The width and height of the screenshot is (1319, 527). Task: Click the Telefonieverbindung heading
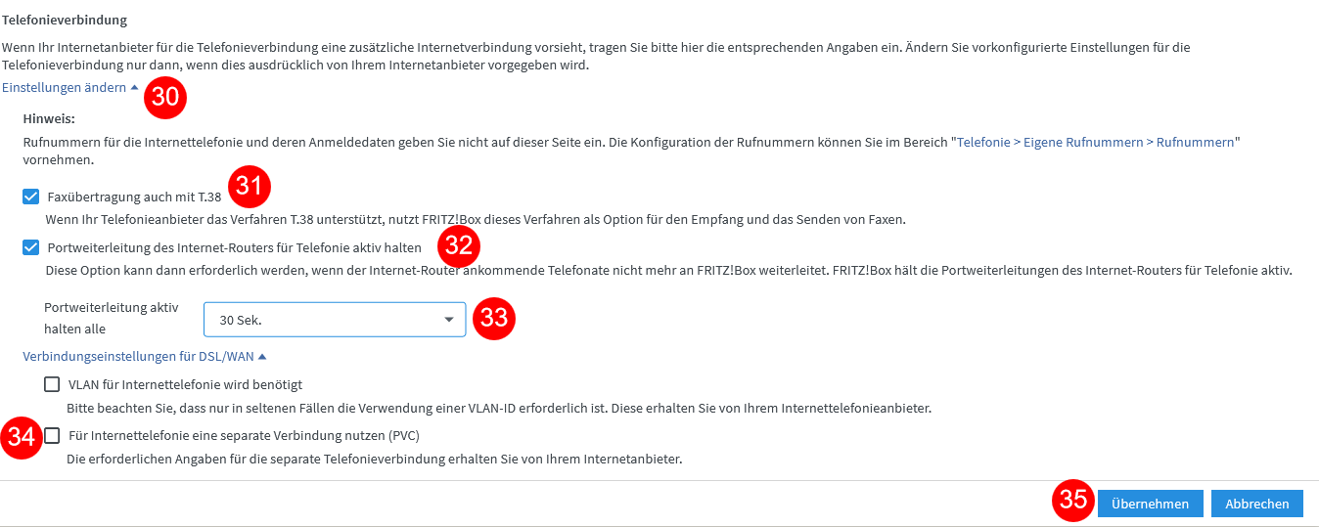pos(65,20)
